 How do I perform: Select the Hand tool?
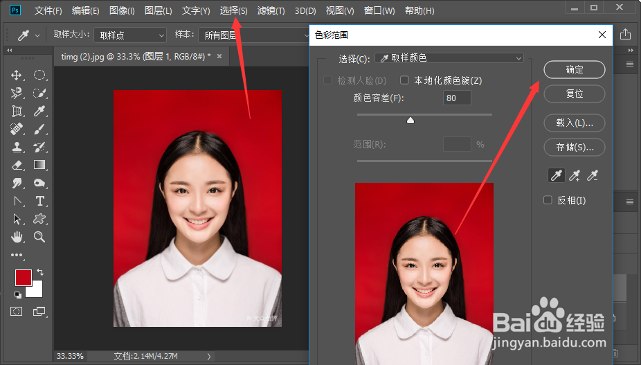coord(17,237)
